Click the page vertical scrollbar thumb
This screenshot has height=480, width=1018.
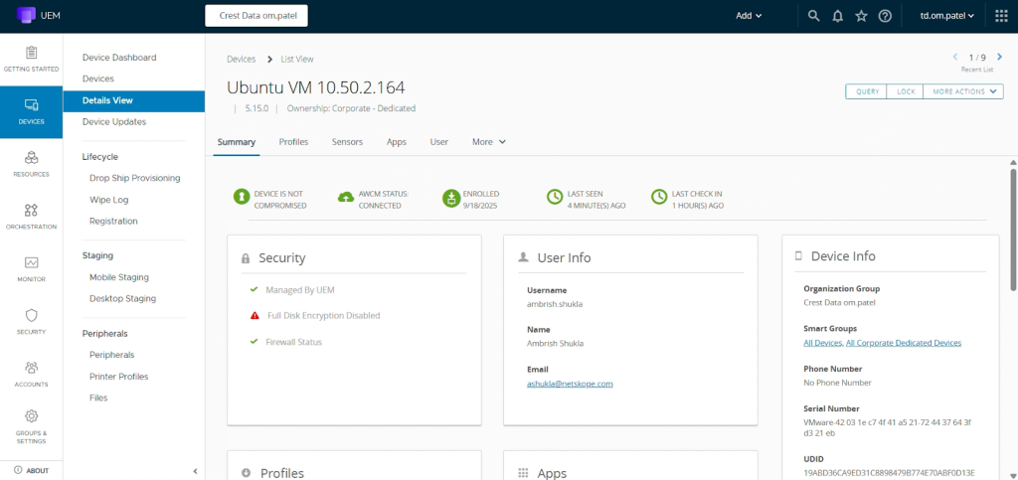pyautogui.click(x=1013, y=229)
